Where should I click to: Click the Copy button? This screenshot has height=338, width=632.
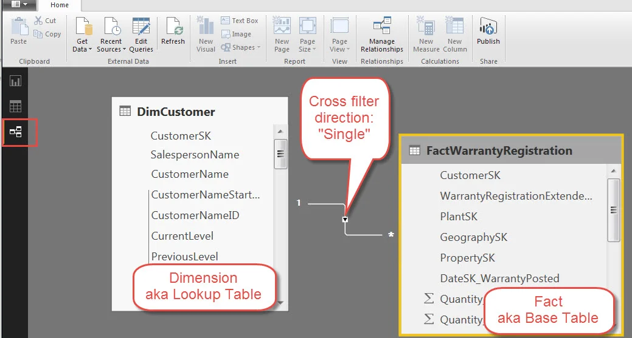[x=47, y=34]
